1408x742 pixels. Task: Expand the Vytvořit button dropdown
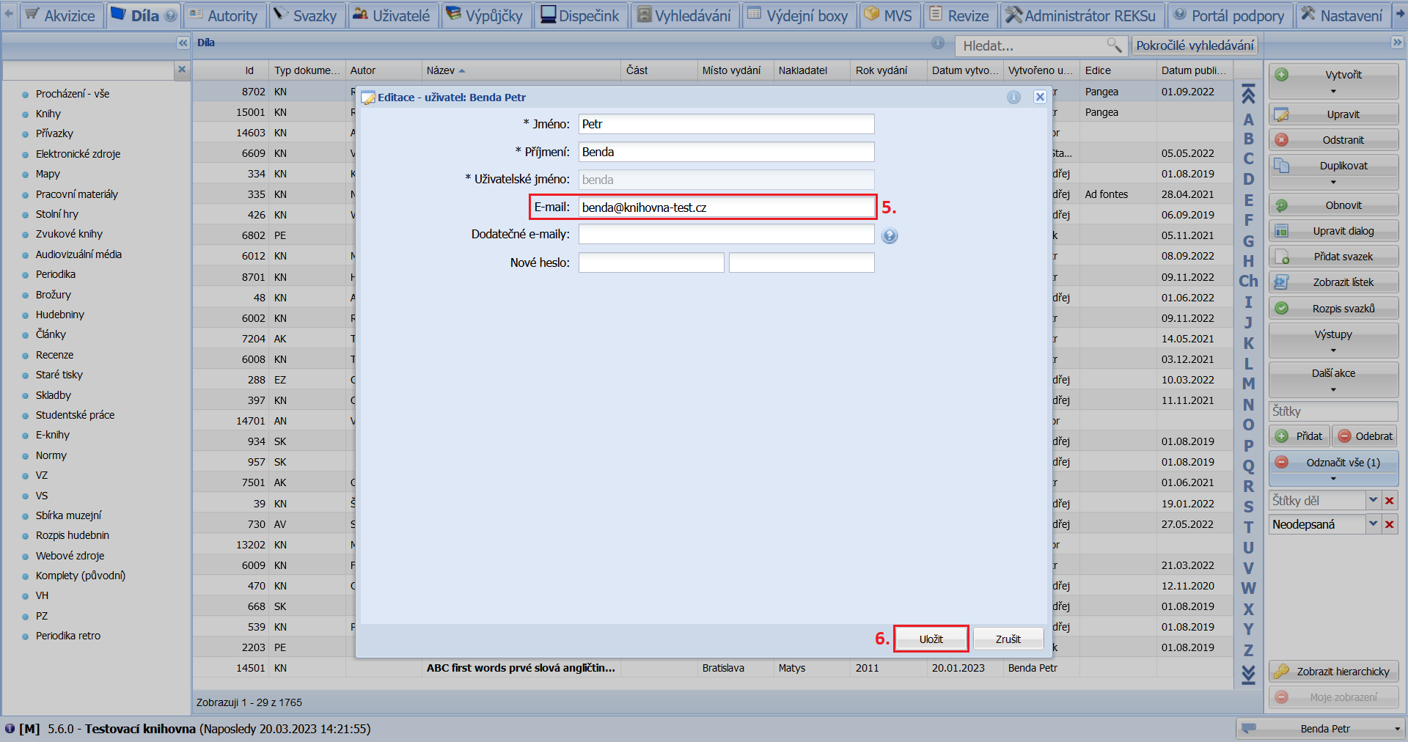click(1333, 92)
